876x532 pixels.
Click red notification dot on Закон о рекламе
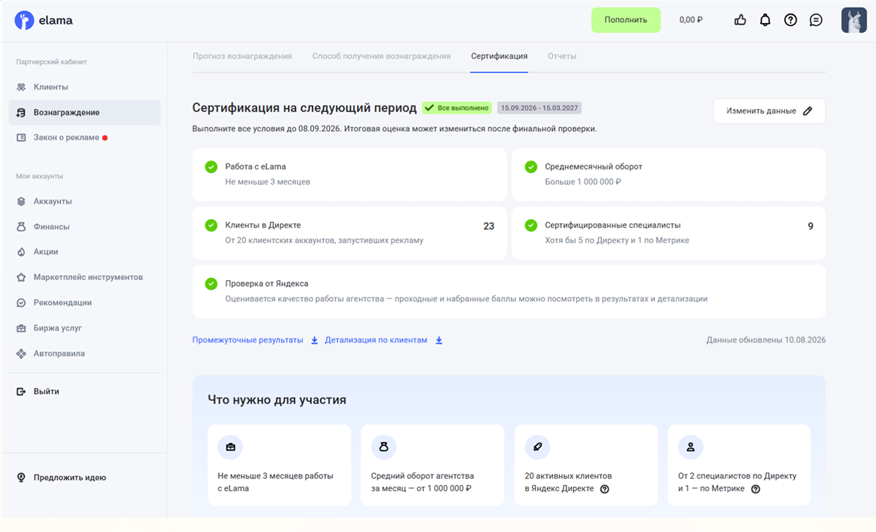pos(105,138)
